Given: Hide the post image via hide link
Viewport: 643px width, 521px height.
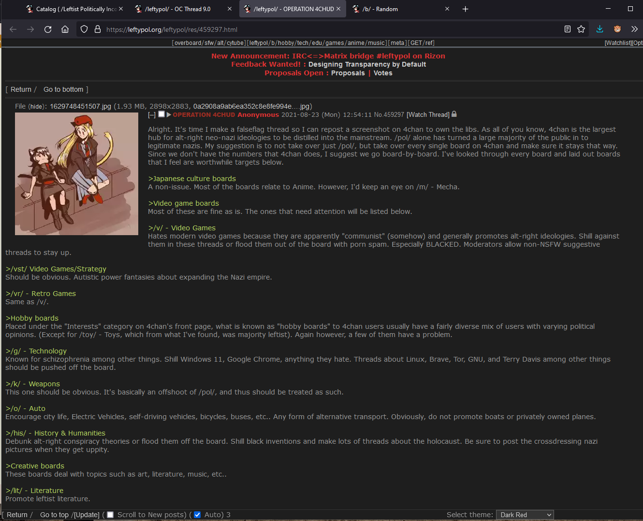Looking at the screenshot, I should pyautogui.click(x=36, y=107).
